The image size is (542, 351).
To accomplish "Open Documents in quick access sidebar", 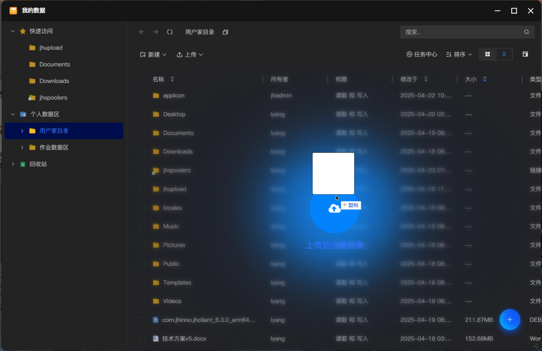I will point(55,64).
